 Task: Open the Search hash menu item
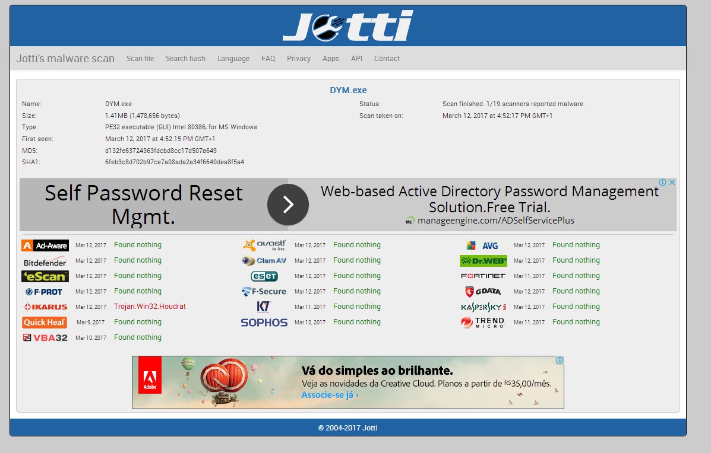(x=185, y=58)
